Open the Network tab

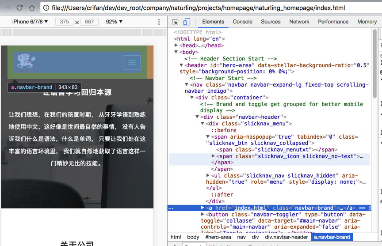click(299, 22)
